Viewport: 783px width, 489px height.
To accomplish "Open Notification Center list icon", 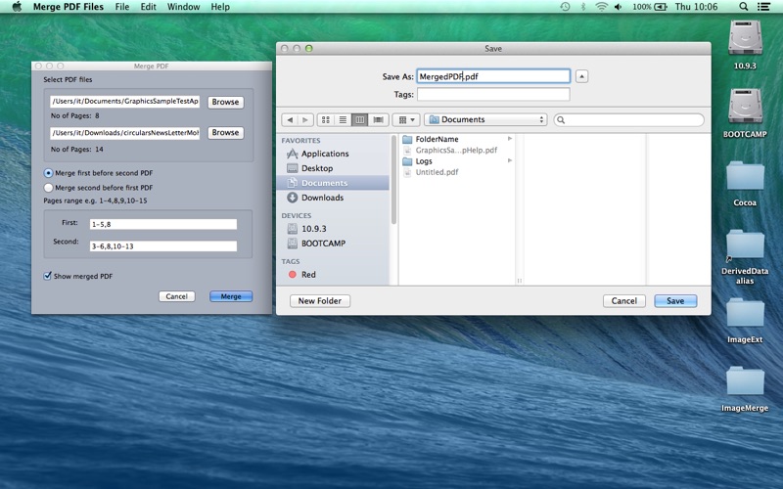I will [763, 7].
